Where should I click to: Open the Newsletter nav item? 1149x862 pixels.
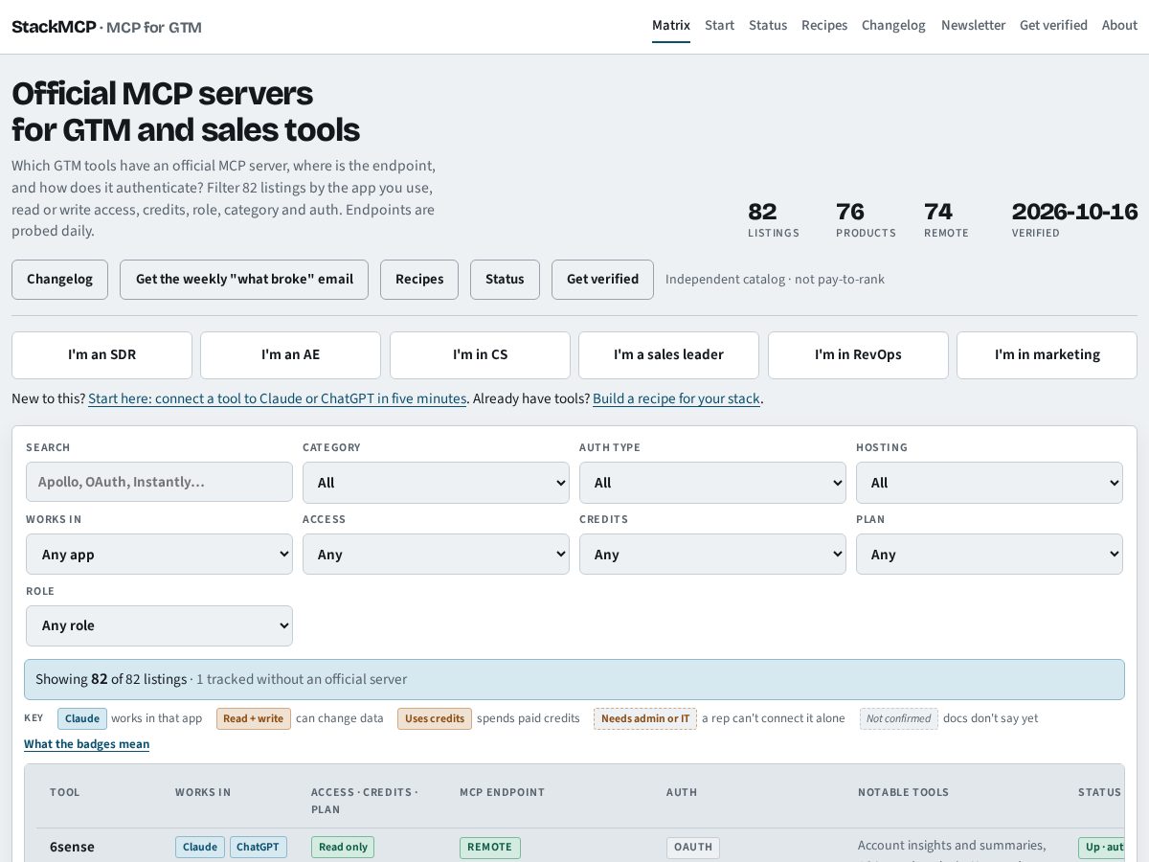(973, 26)
